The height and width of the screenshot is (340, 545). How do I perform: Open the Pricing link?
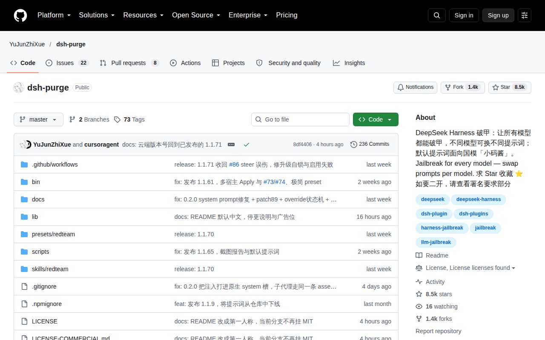(287, 15)
